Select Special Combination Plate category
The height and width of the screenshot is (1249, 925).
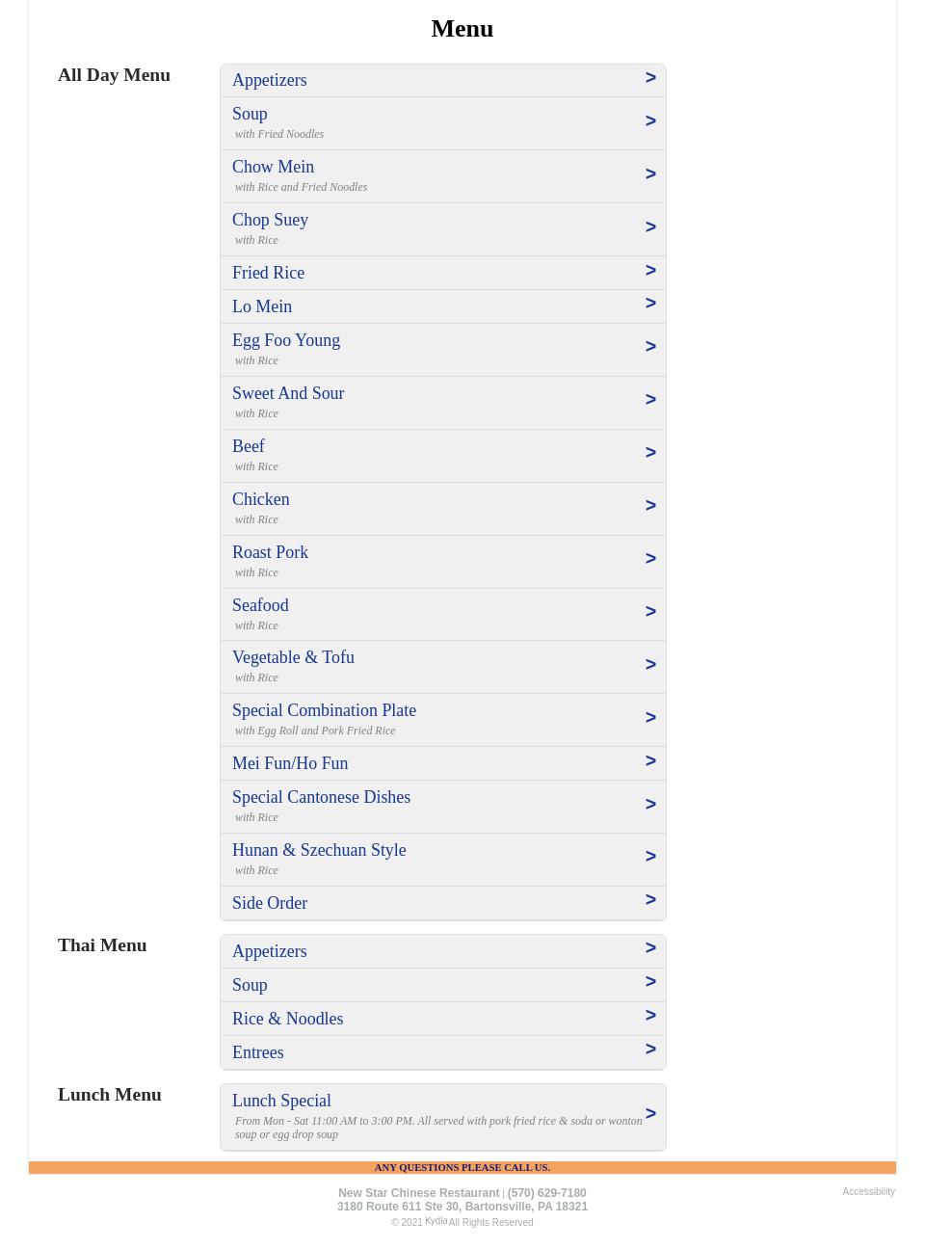point(324,710)
